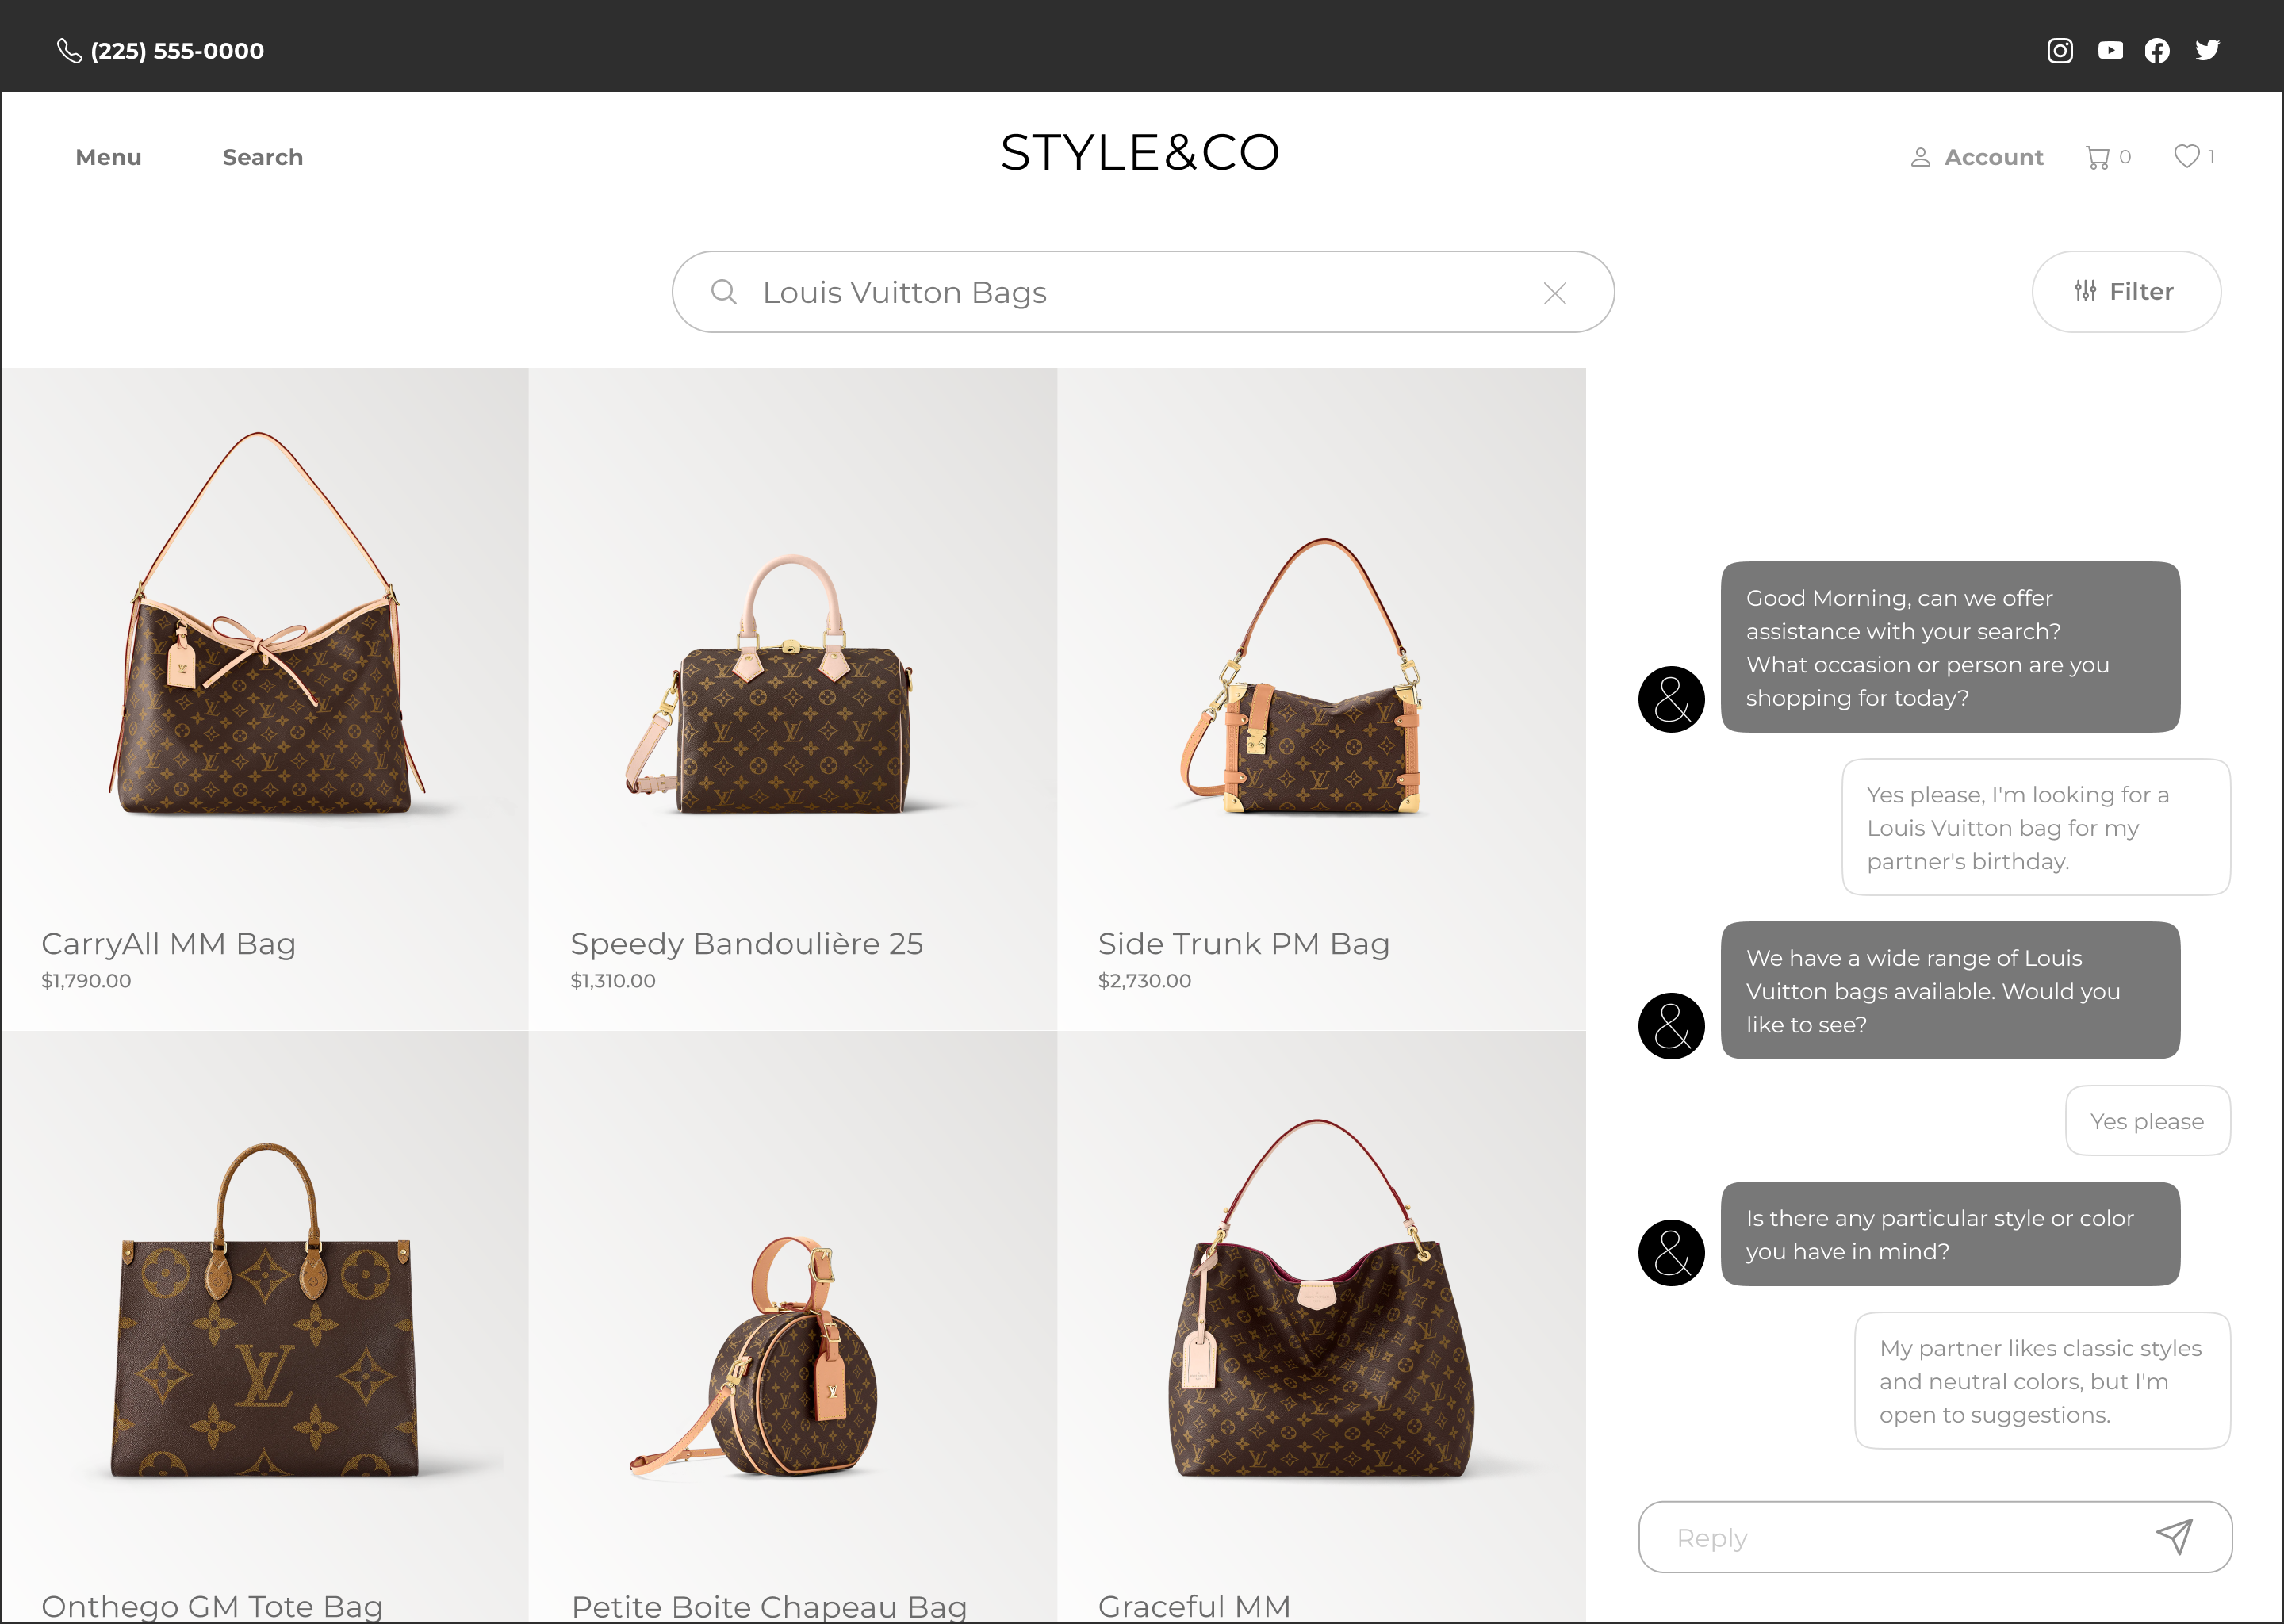The height and width of the screenshot is (1624, 2284).
Task: Open the Speedy Bandoulière 25 product title
Action: (746, 943)
